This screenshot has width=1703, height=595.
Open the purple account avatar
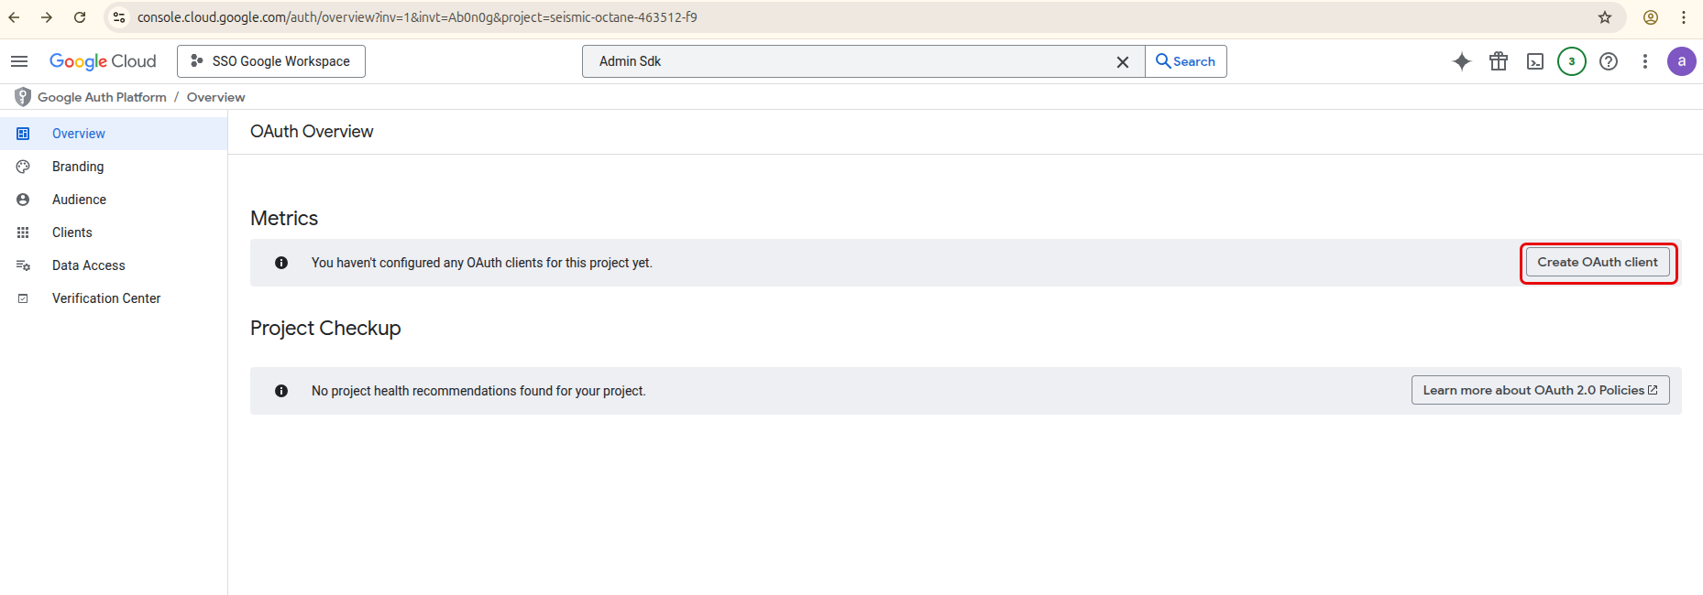1681,61
